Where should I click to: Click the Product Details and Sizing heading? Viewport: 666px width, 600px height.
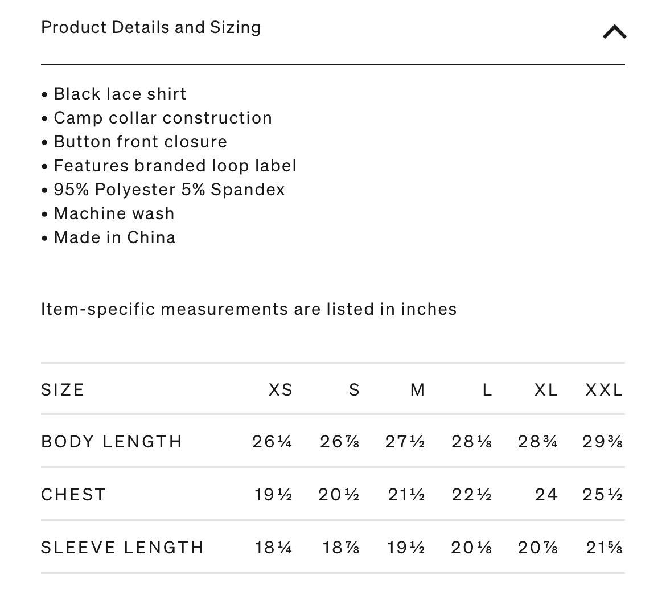[151, 27]
